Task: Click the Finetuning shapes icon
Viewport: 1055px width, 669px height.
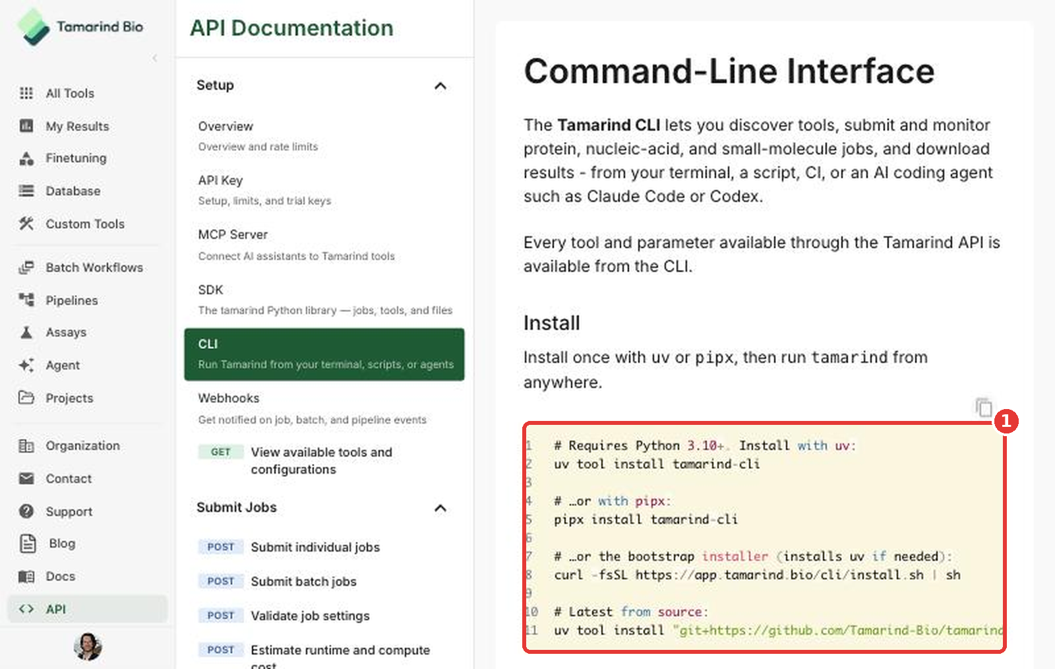Action: [26, 158]
